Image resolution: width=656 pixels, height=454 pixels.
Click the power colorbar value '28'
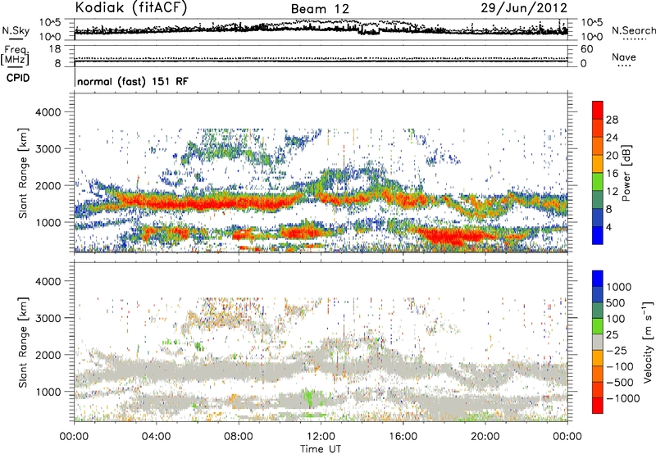pyautogui.click(x=612, y=120)
